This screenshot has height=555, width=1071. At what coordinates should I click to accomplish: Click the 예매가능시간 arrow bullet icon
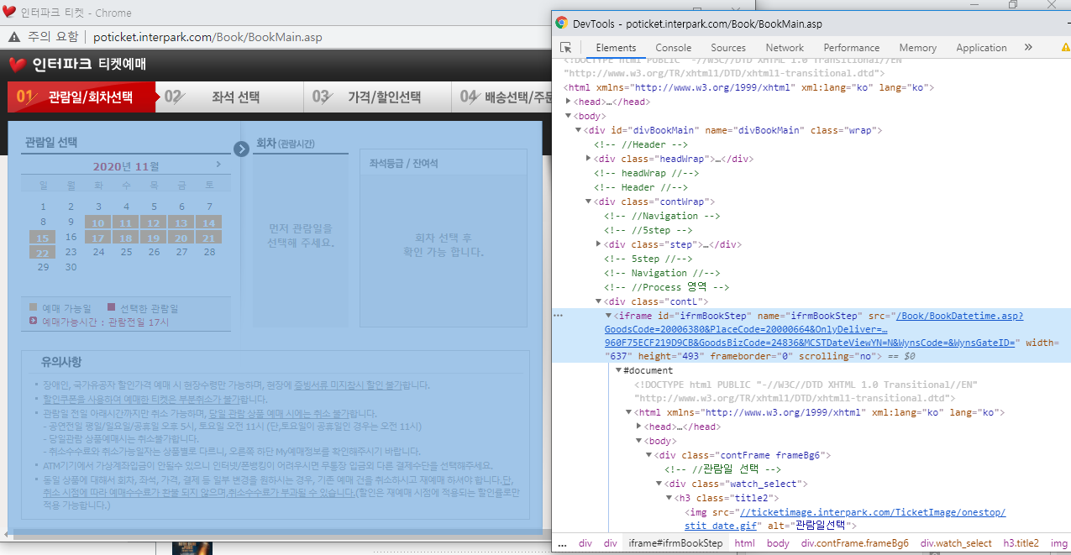tap(33, 320)
